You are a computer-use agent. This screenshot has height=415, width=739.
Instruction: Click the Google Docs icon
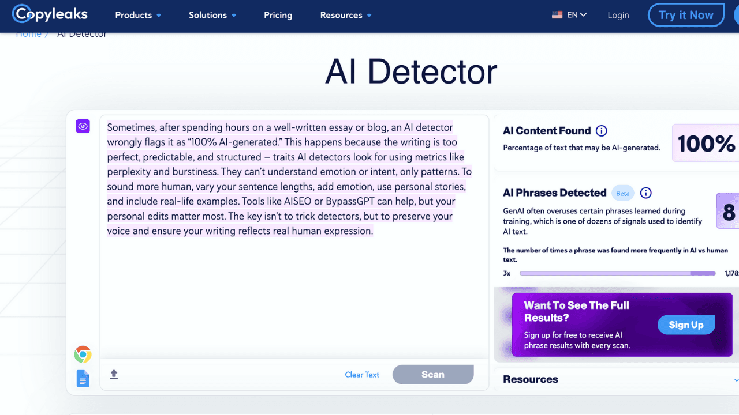pos(83,378)
